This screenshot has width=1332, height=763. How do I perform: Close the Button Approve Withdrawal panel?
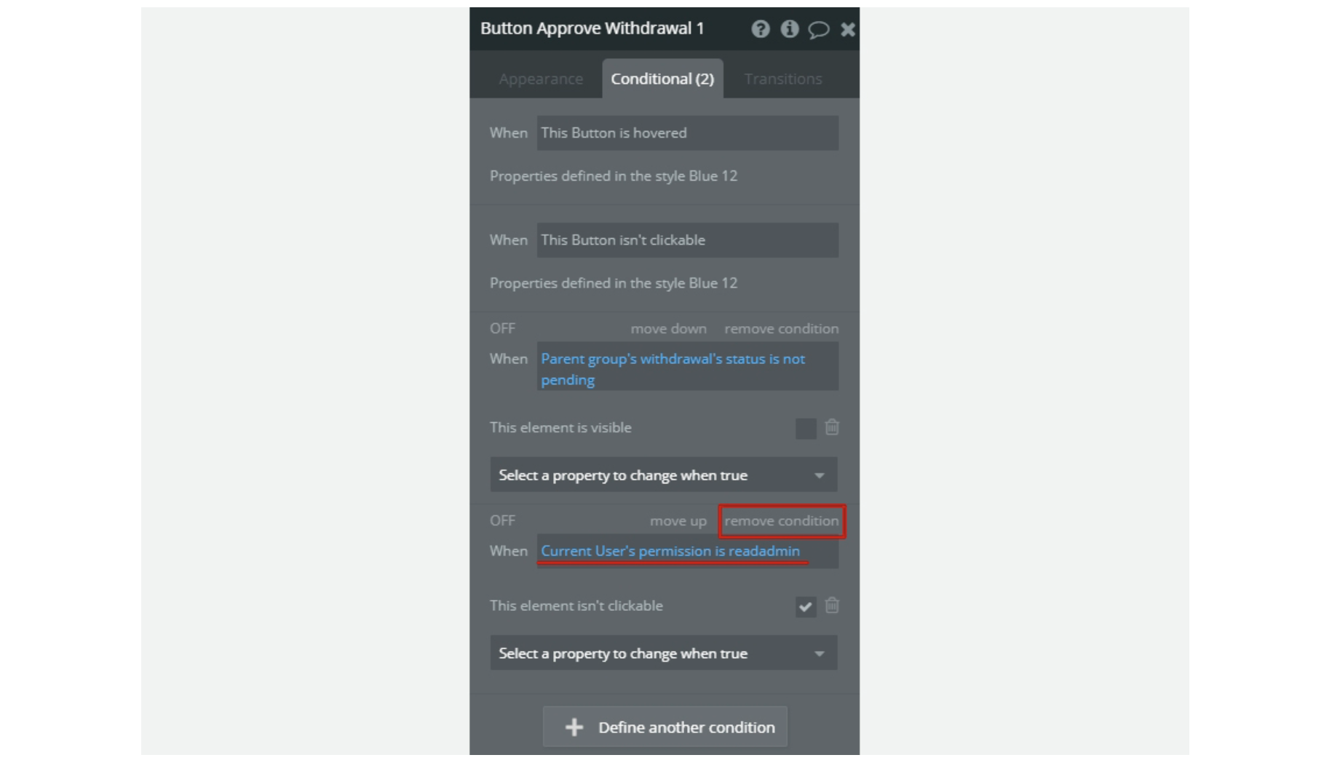[x=847, y=29]
